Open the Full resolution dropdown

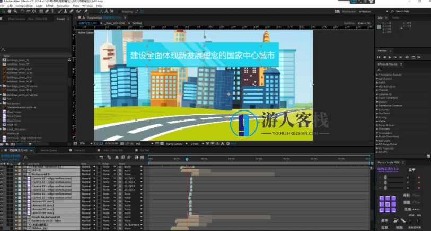tap(144, 144)
